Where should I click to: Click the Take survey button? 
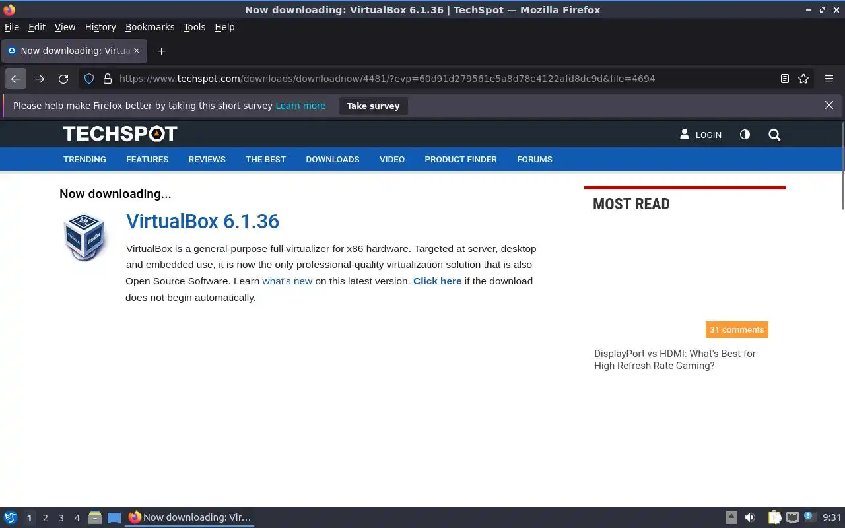pos(373,106)
